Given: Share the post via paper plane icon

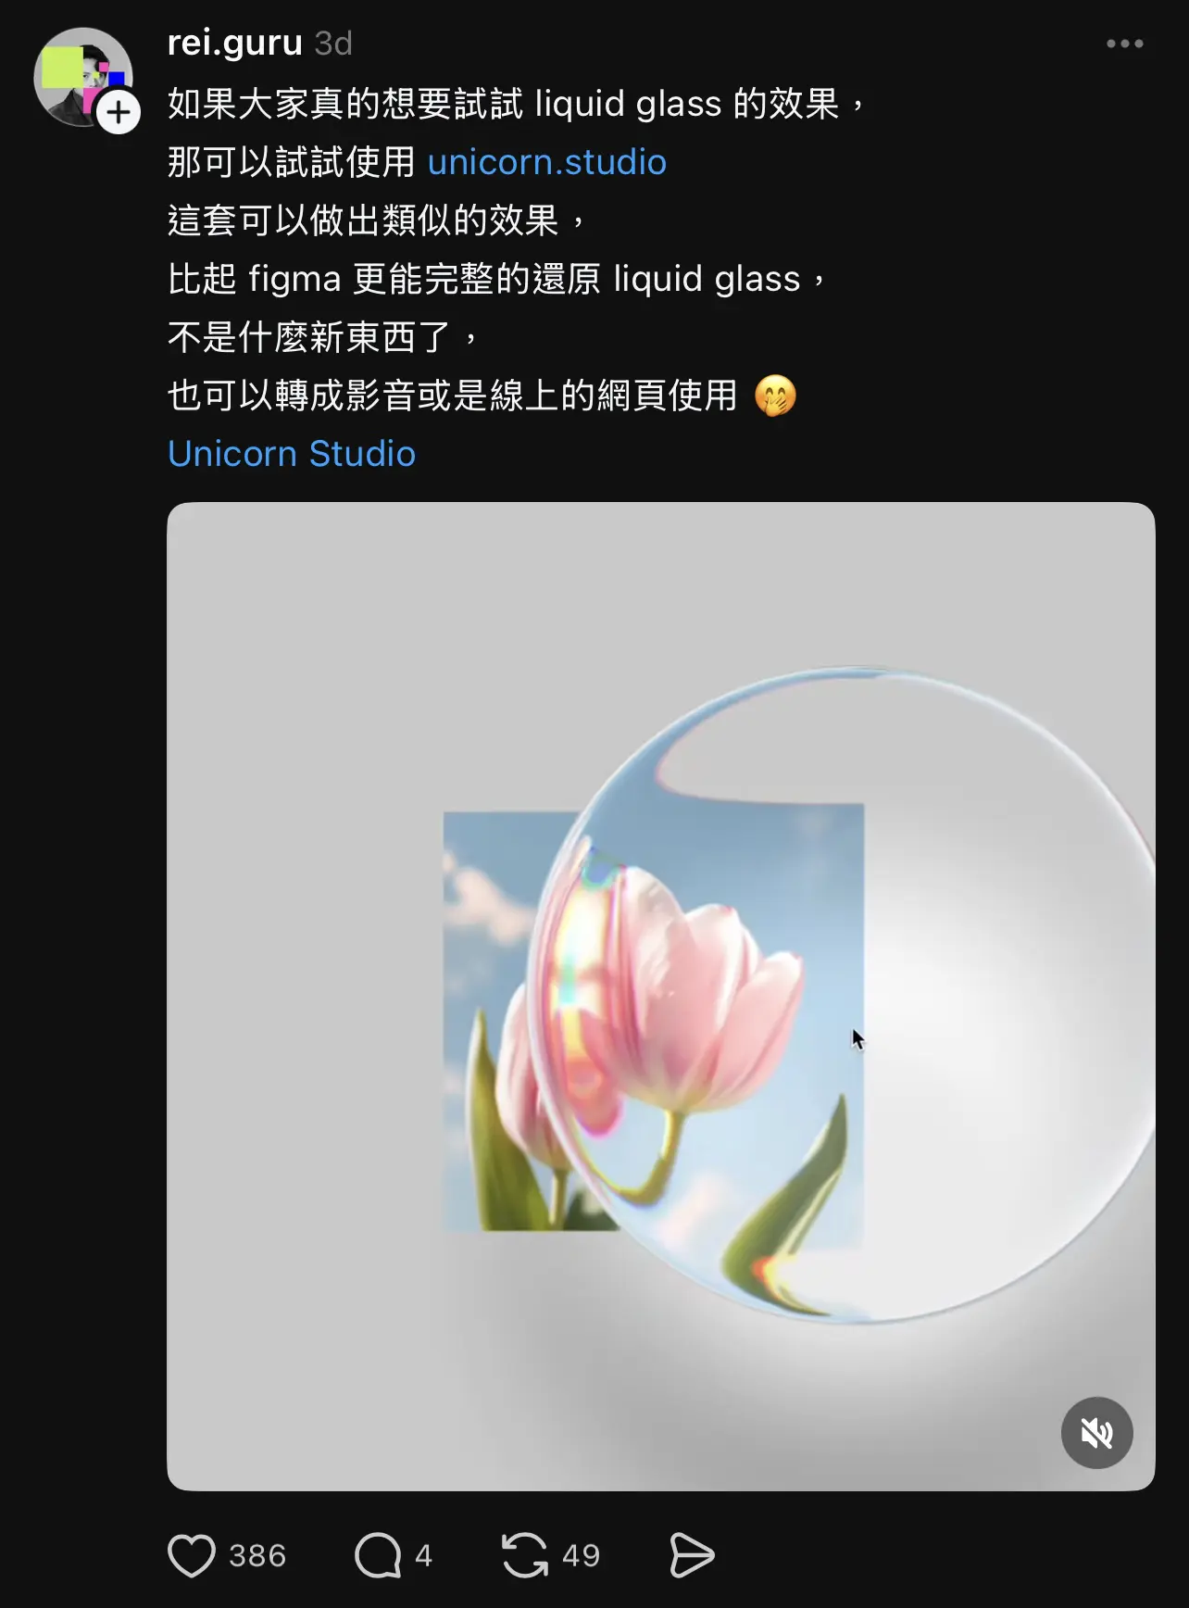Looking at the screenshot, I should tap(692, 1555).
